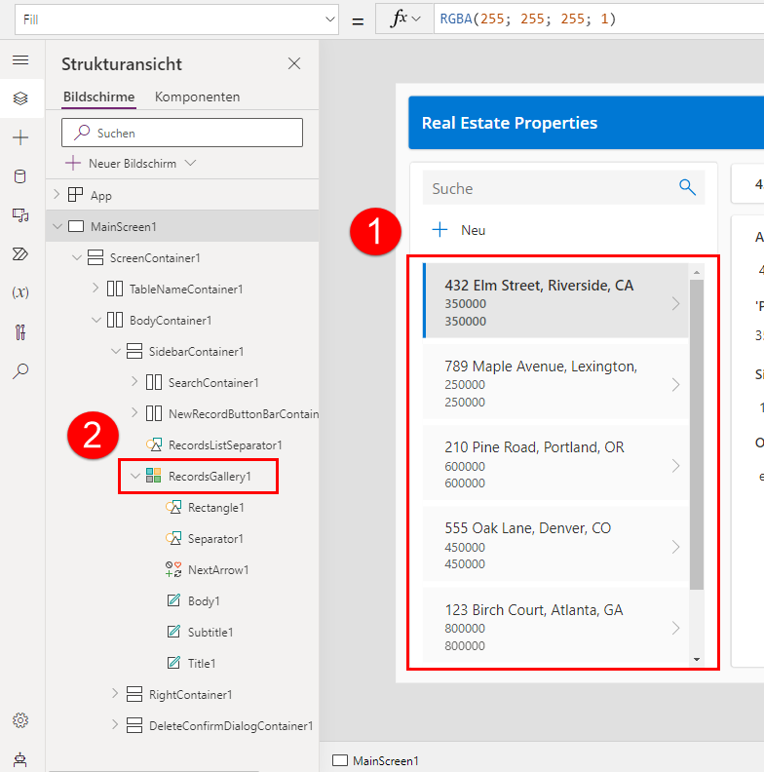764x772 pixels.
Task: Collapse the MainScreen1 node
Action: (x=57, y=226)
